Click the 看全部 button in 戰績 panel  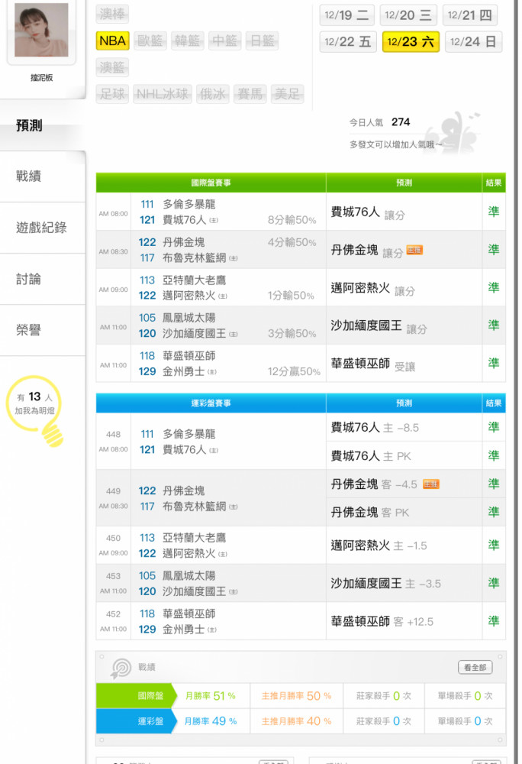pyautogui.click(x=475, y=667)
